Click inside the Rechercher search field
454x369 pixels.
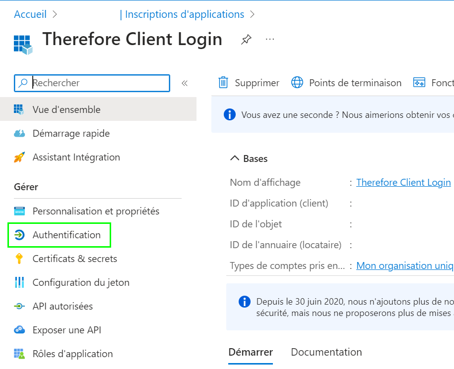92,83
